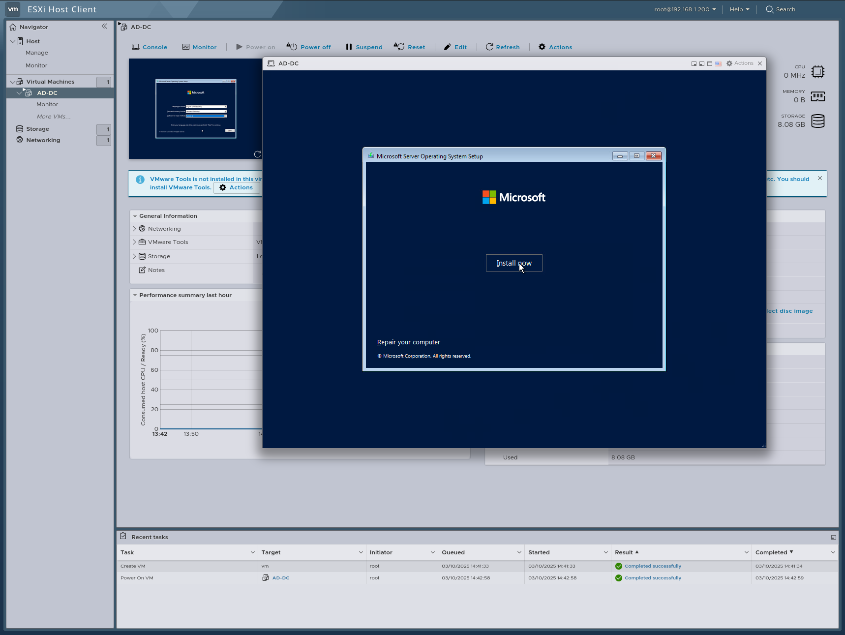
Task: Open the Result column filter dropdown
Action: [746, 552]
